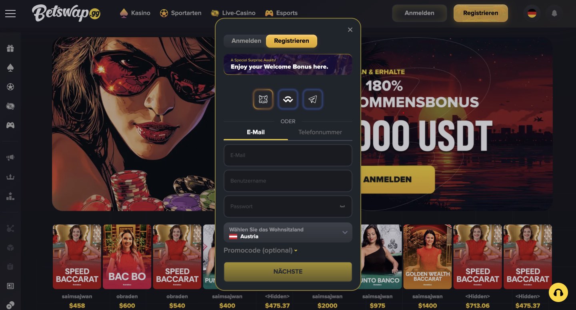
Task: Toggle password visibility eye icon
Action: tap(342, 206)
